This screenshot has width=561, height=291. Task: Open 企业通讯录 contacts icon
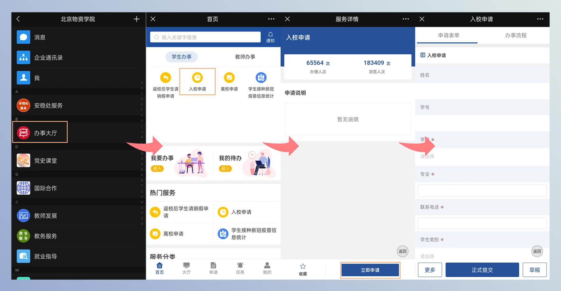pos(23,57)
